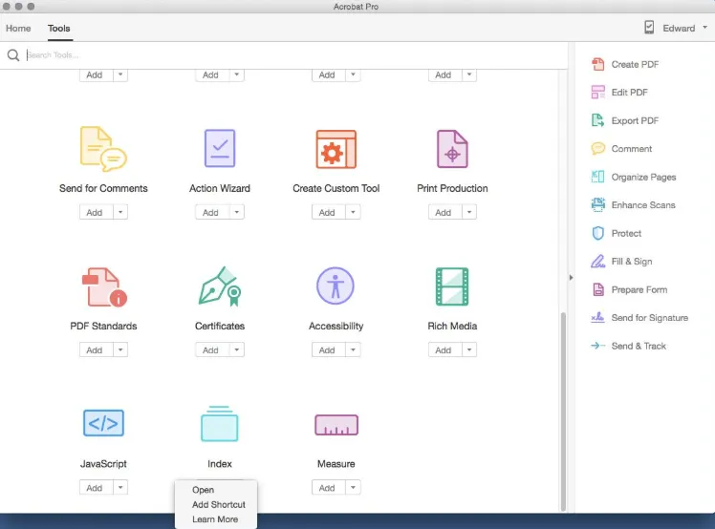Add the Send for Comments tool
The height and width of the screenshot is (529, 715).
[97, 212]
